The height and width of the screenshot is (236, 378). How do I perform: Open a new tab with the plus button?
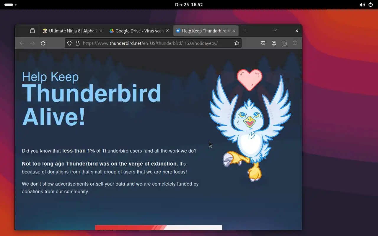[245, 31]
